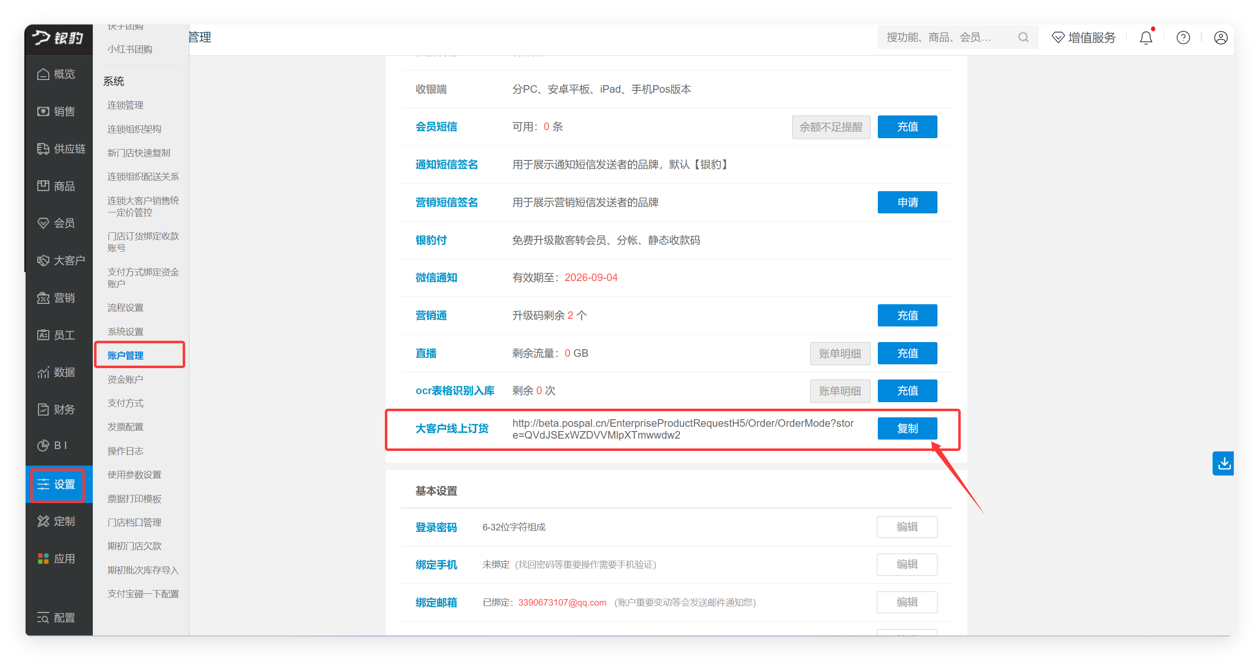
Task: Open 操作日志 submenu item
Action: pos(125,450)
